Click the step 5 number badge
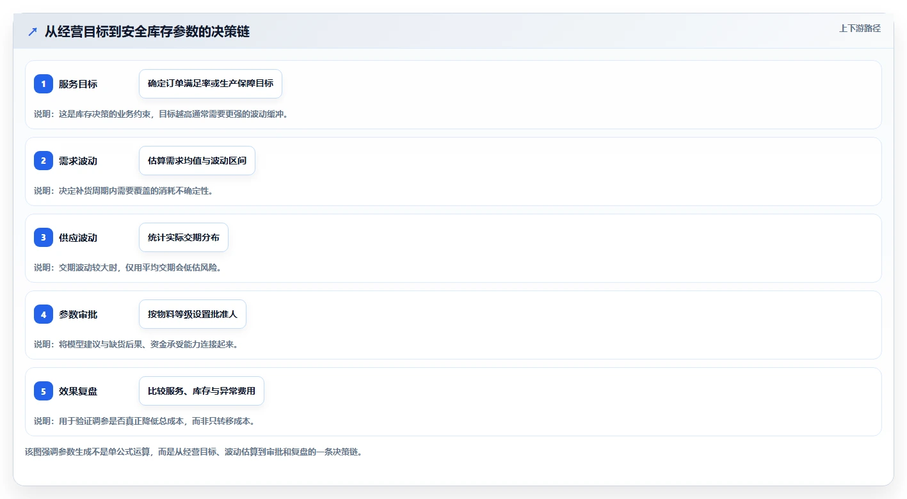The image size is (907, 499). coord(44,391)
